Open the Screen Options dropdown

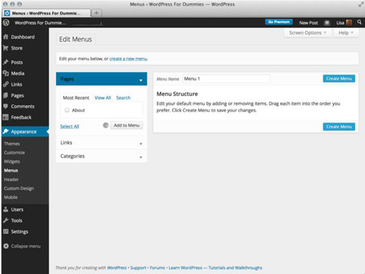(x=307, y=33)
